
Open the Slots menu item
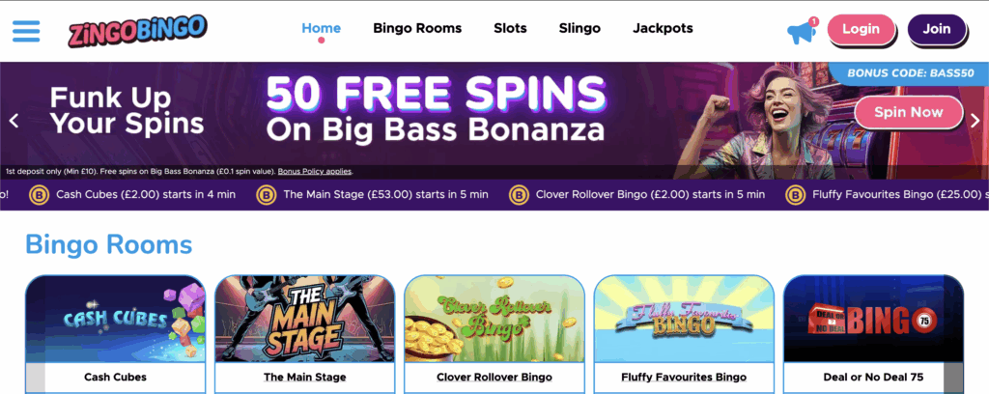(510, 29)
